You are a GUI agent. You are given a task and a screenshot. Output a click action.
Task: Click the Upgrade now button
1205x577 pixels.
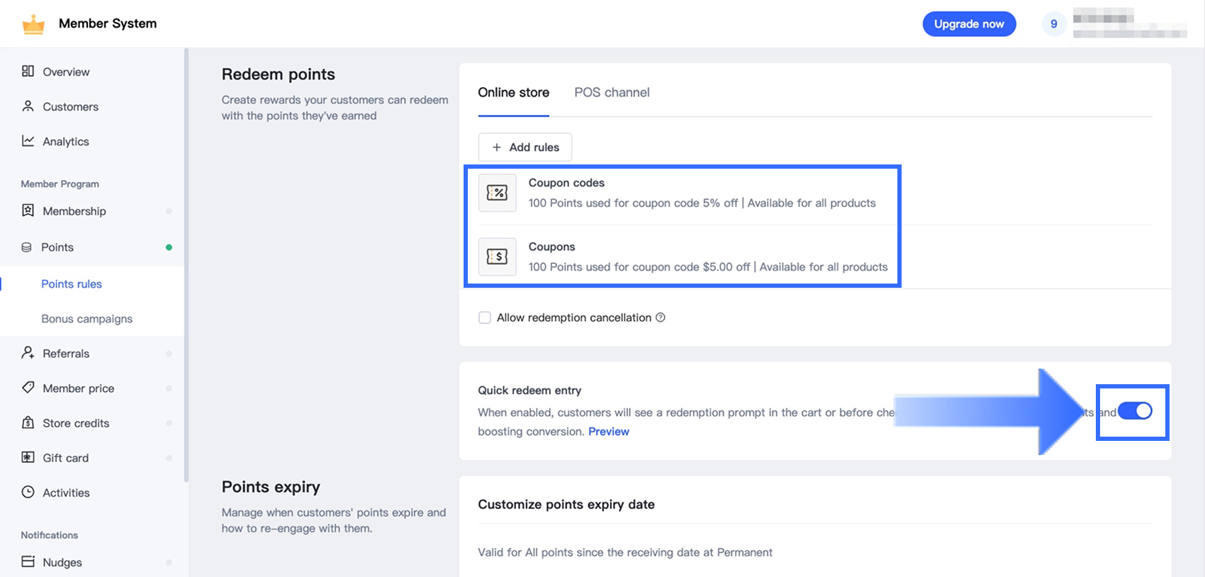[968, 24]
